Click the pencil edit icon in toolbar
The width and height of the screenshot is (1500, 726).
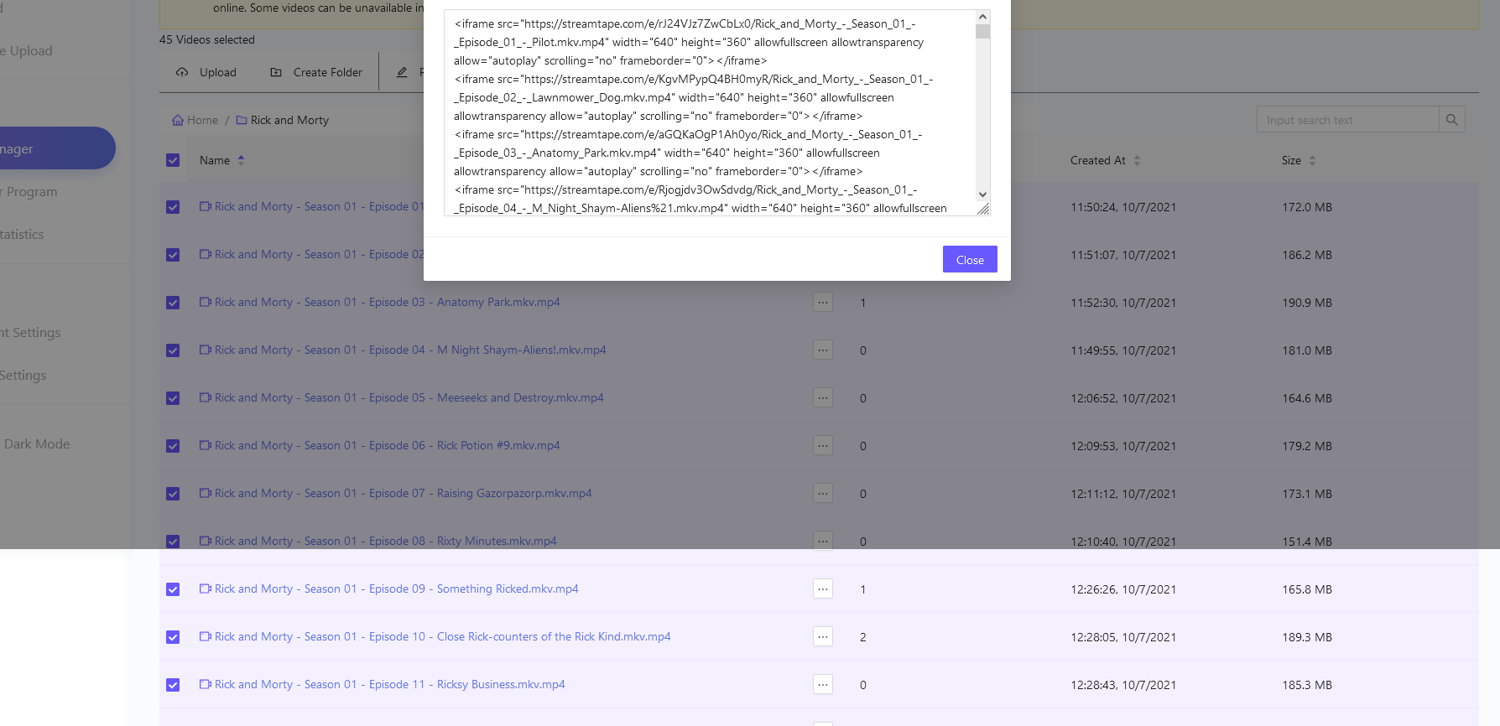[402, 72]
